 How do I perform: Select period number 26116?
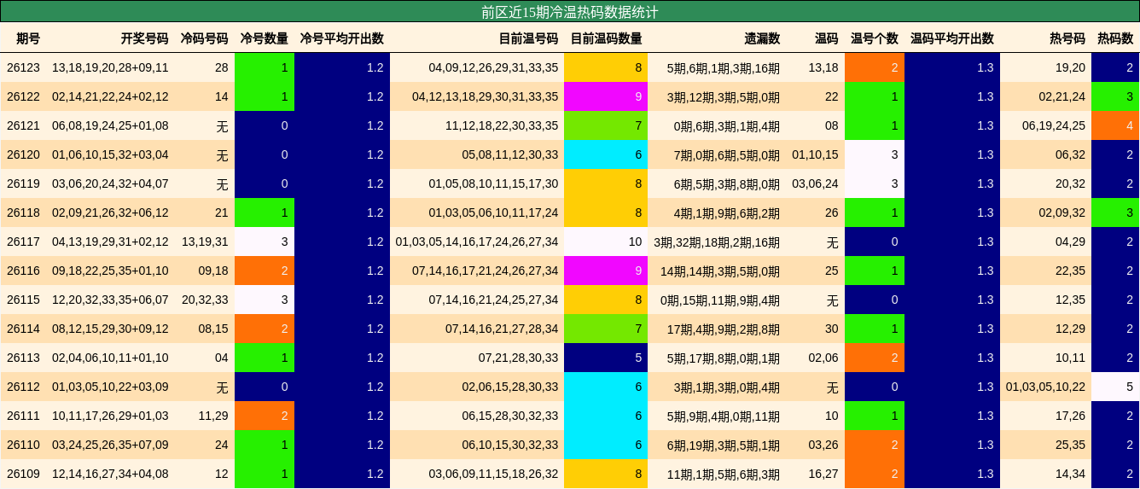tap(23, 271)
